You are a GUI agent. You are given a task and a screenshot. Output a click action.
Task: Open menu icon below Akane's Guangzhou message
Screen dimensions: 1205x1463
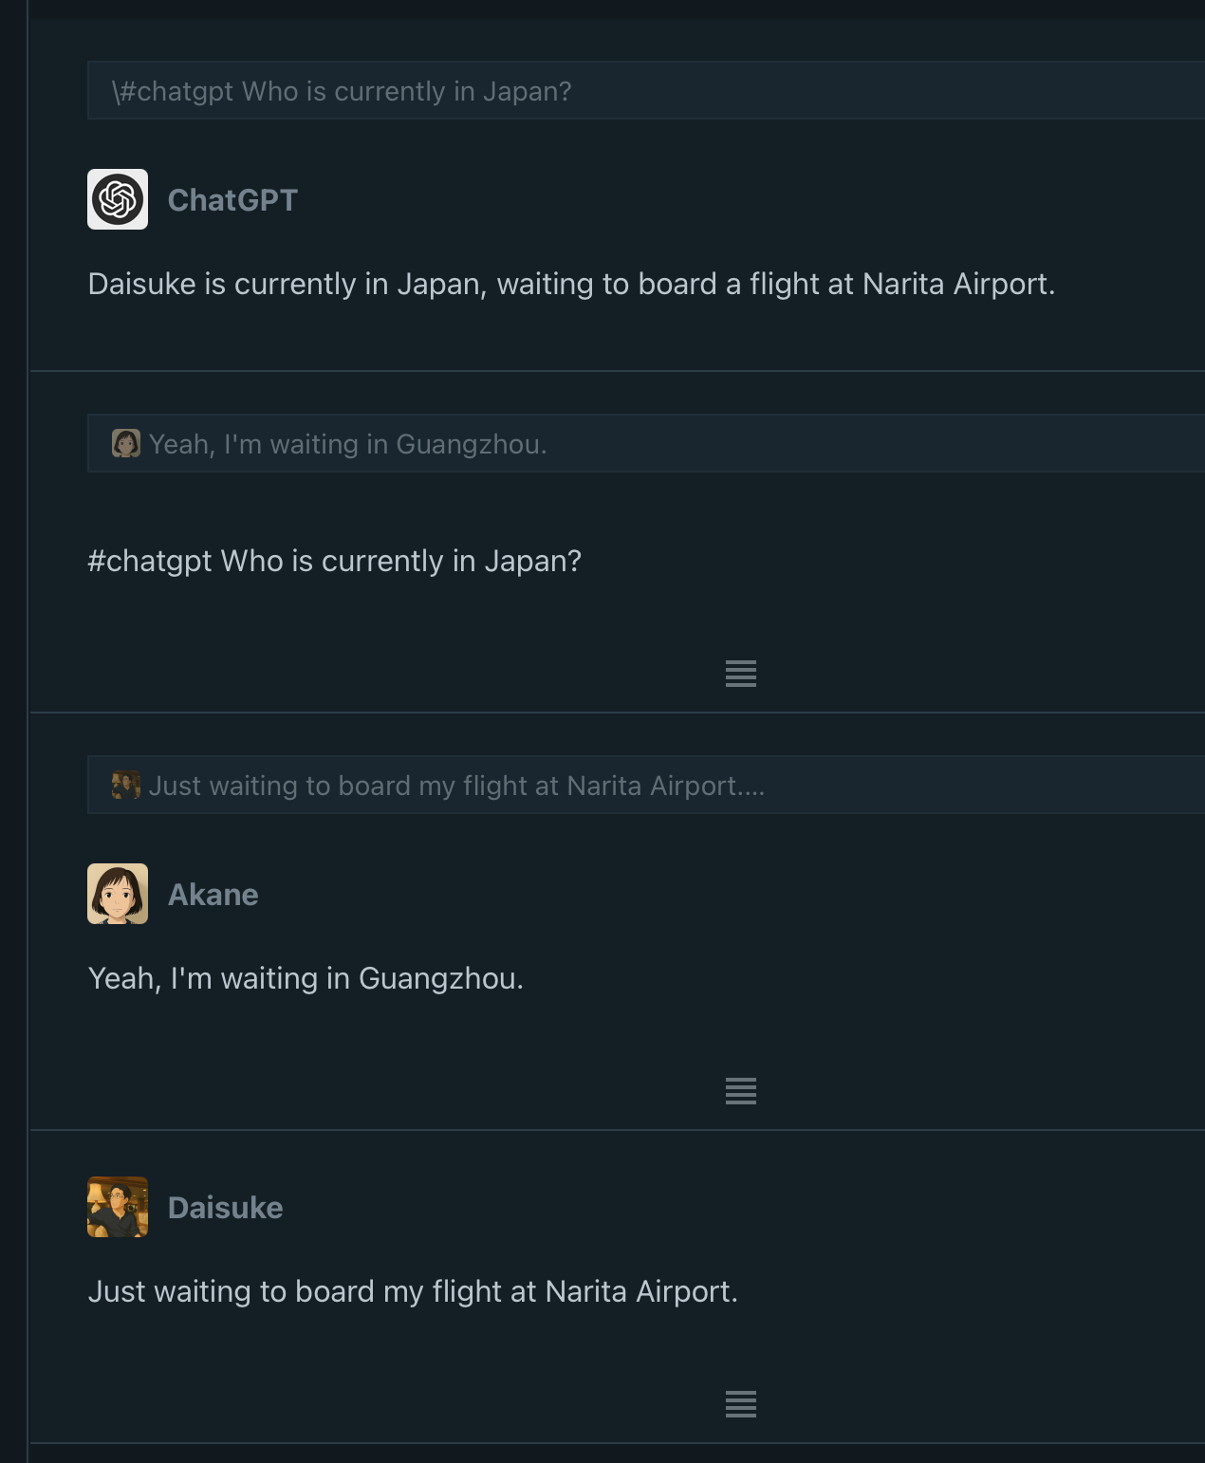tap(740, 1091)
